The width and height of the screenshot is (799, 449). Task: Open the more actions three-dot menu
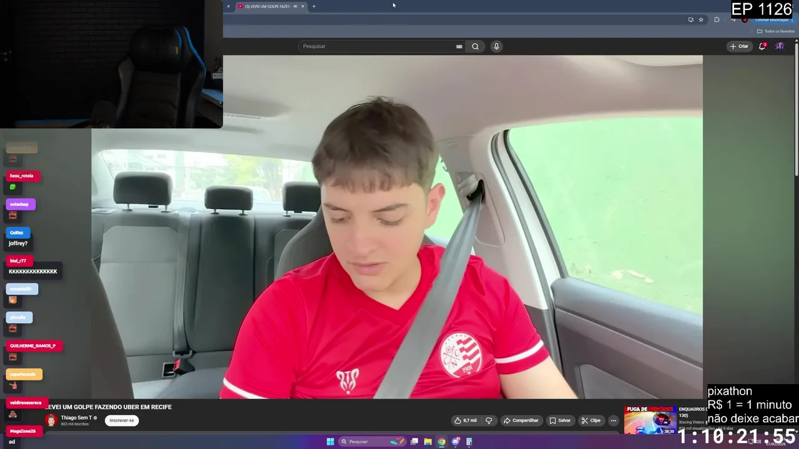614,420
